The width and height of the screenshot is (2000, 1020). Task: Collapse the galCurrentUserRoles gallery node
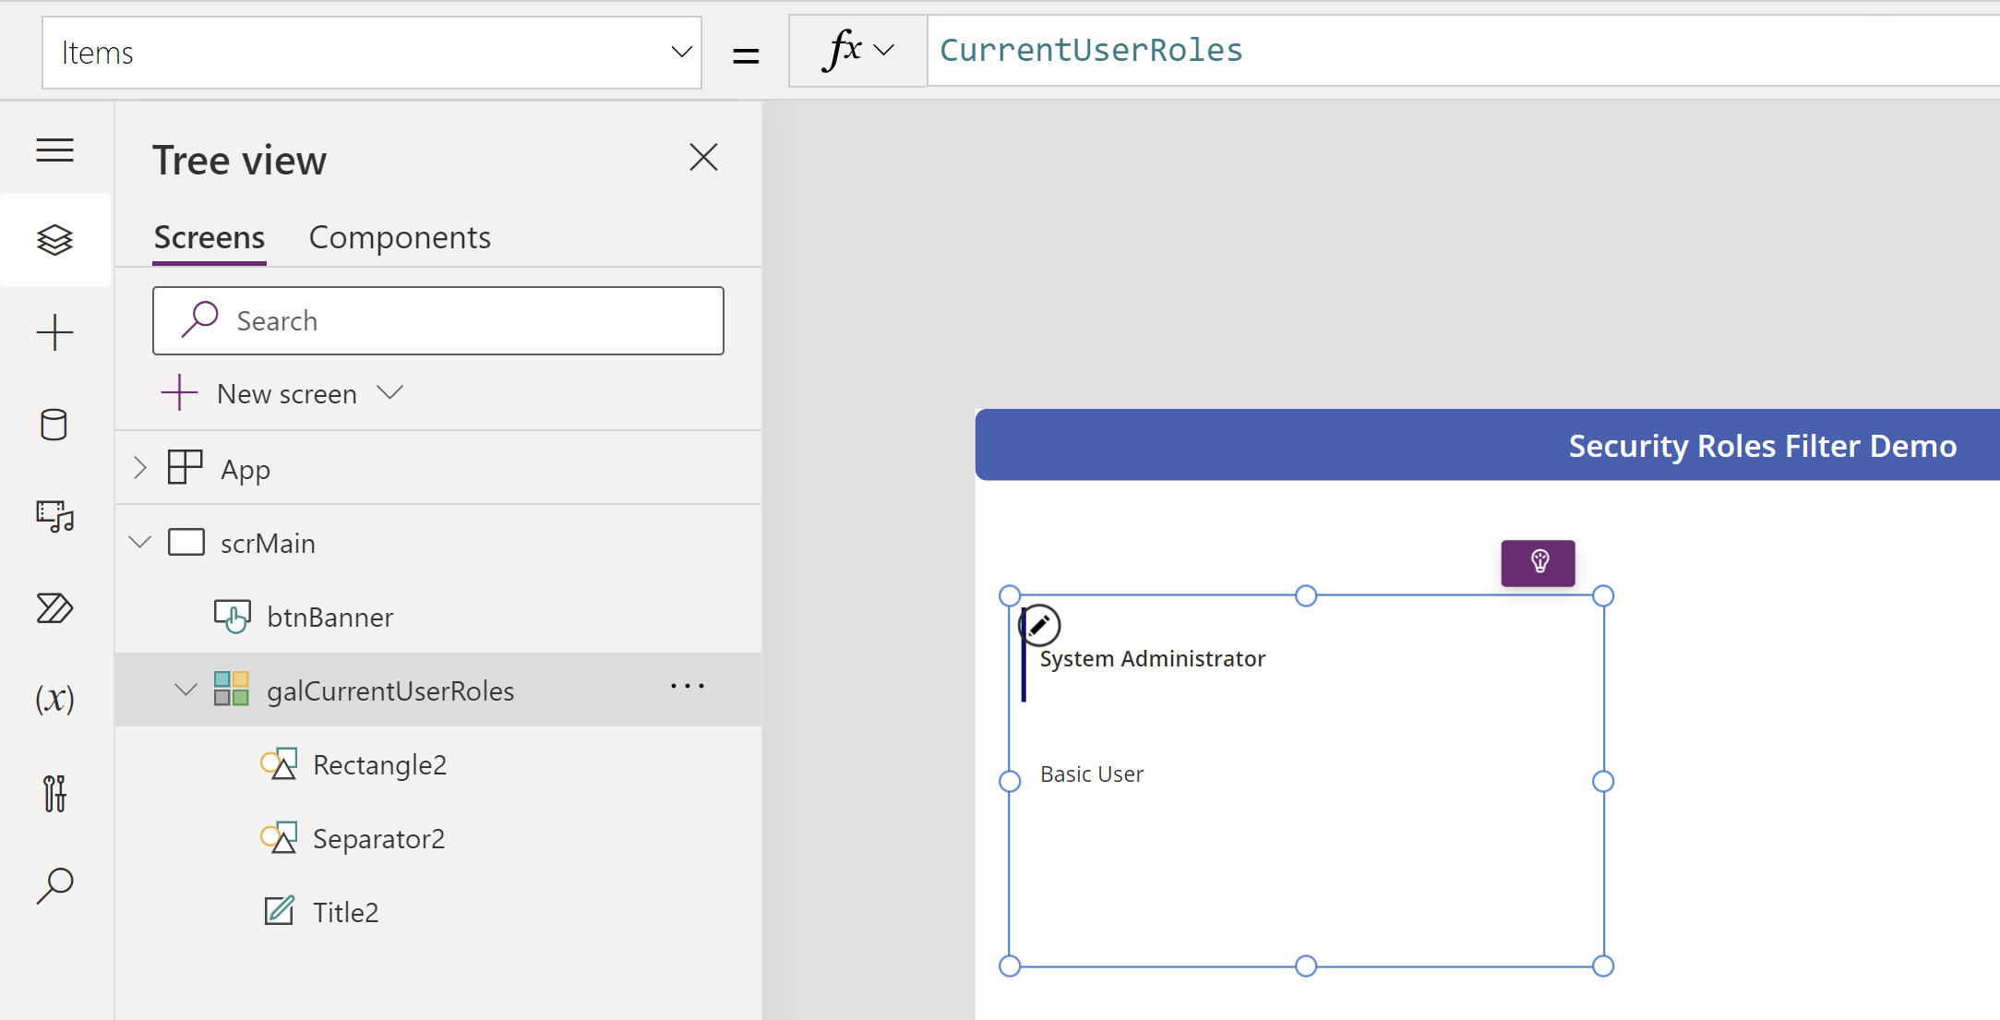point(186,690)
